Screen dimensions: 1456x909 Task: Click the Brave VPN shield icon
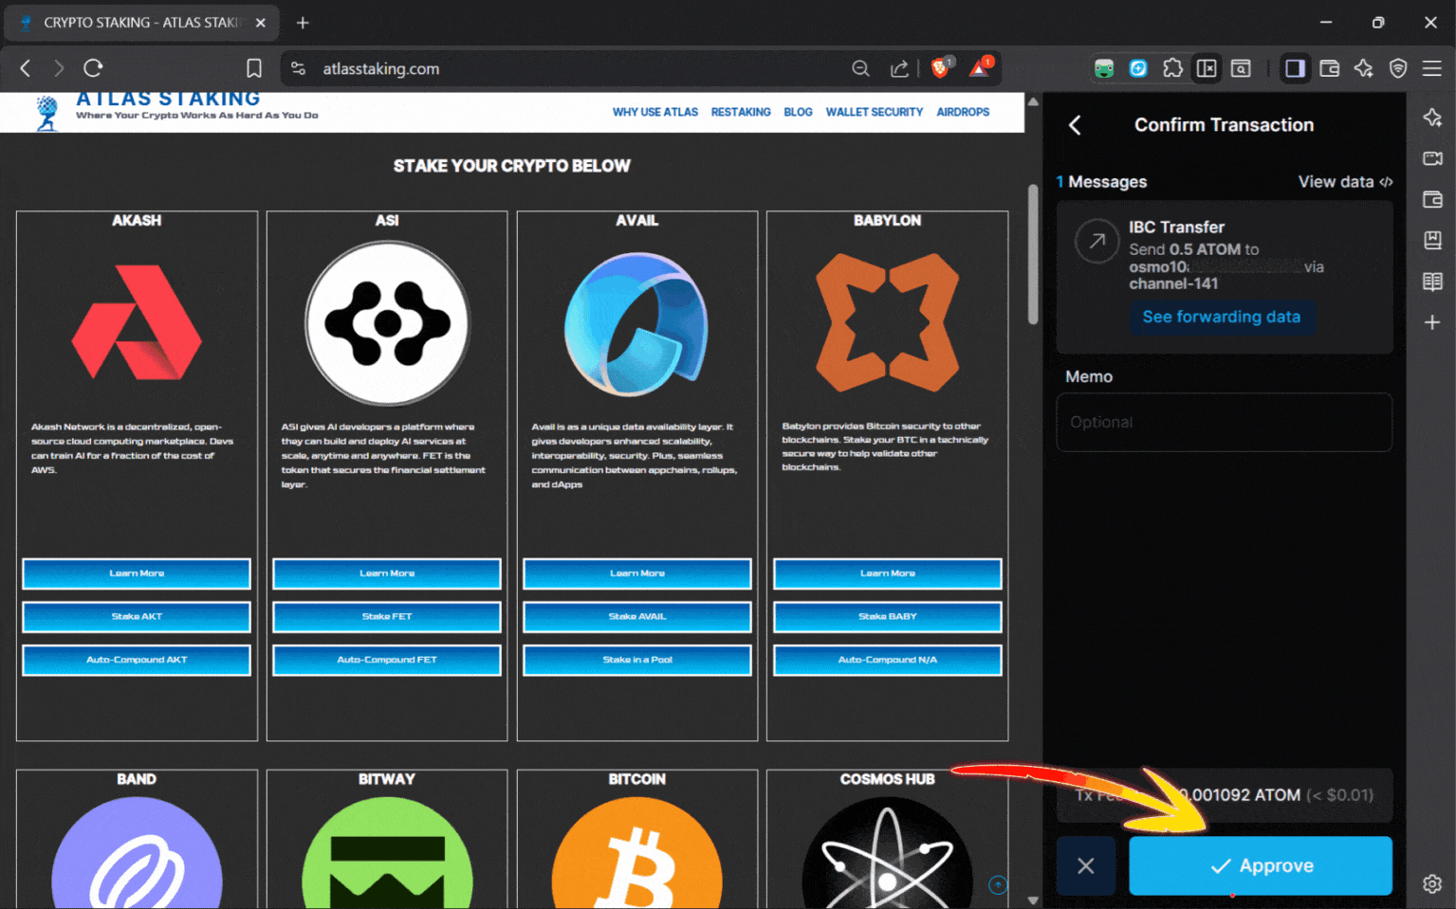point(1398,68)
